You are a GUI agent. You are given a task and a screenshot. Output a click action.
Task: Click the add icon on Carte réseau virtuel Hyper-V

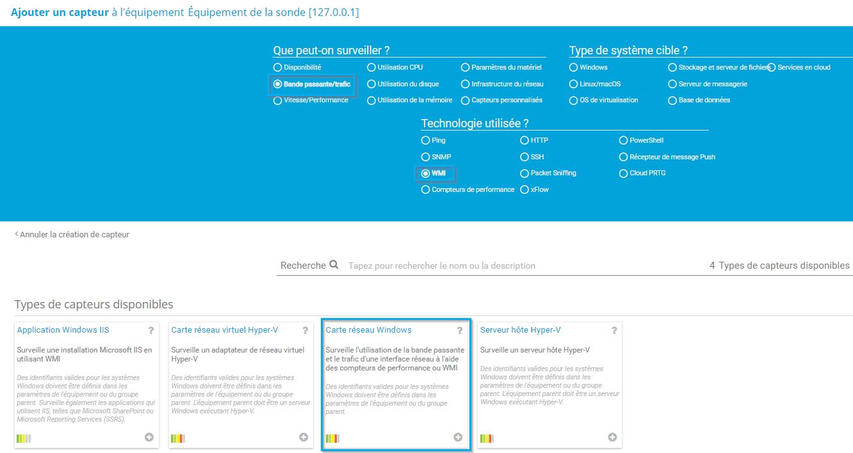(304, 437)
